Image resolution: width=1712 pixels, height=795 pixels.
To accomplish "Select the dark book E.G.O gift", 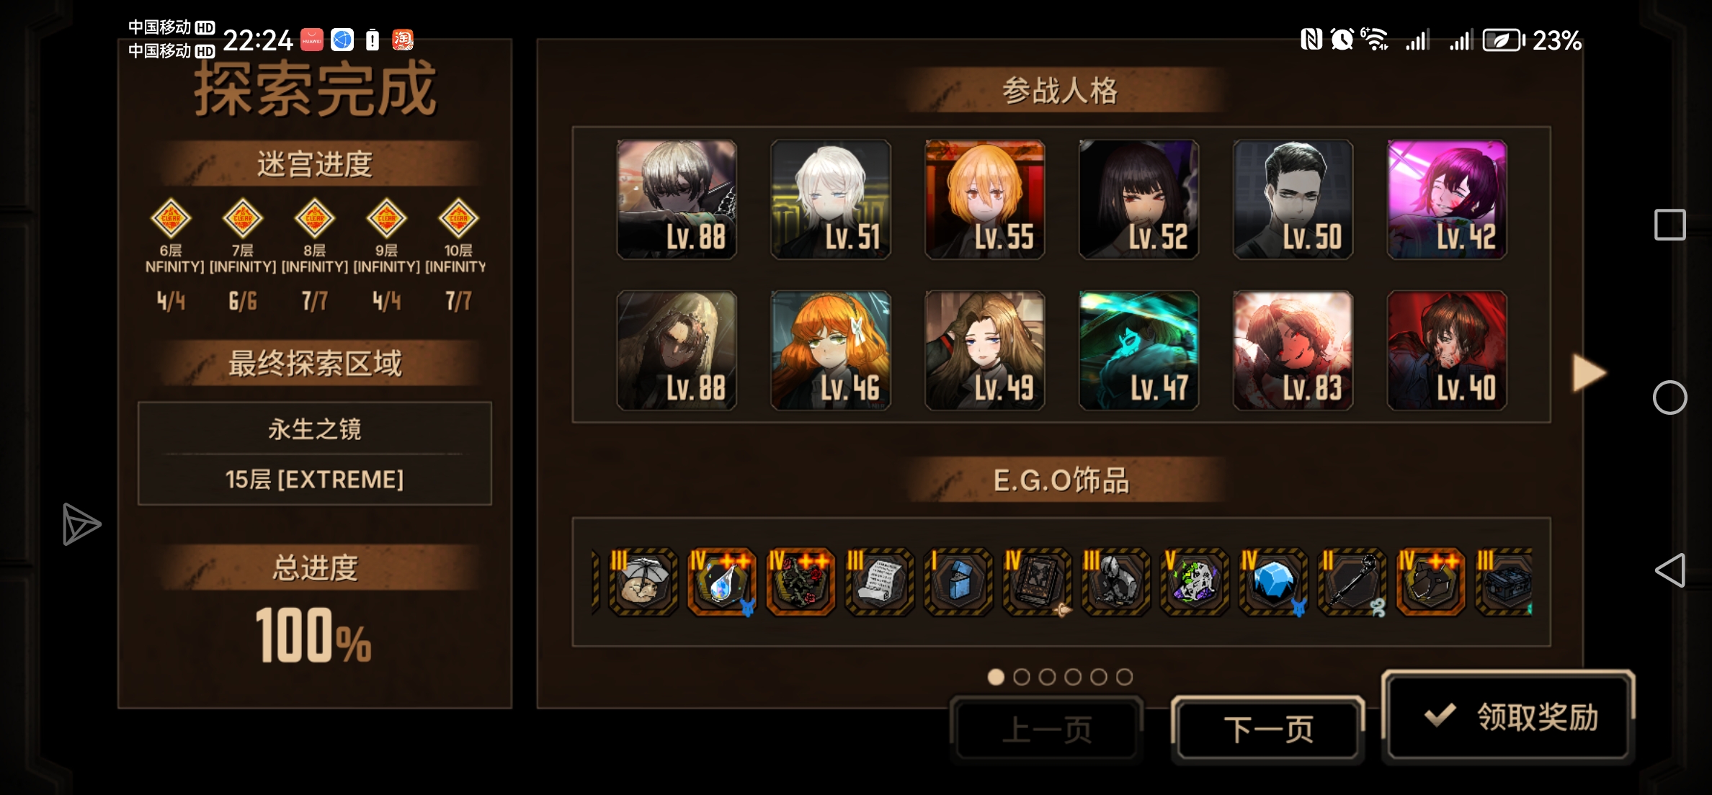I will pyautogui.click(x=1037, y=582).
